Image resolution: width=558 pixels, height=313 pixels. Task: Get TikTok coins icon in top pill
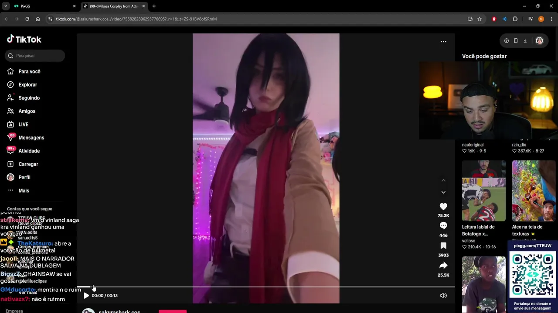pos(507,41)
